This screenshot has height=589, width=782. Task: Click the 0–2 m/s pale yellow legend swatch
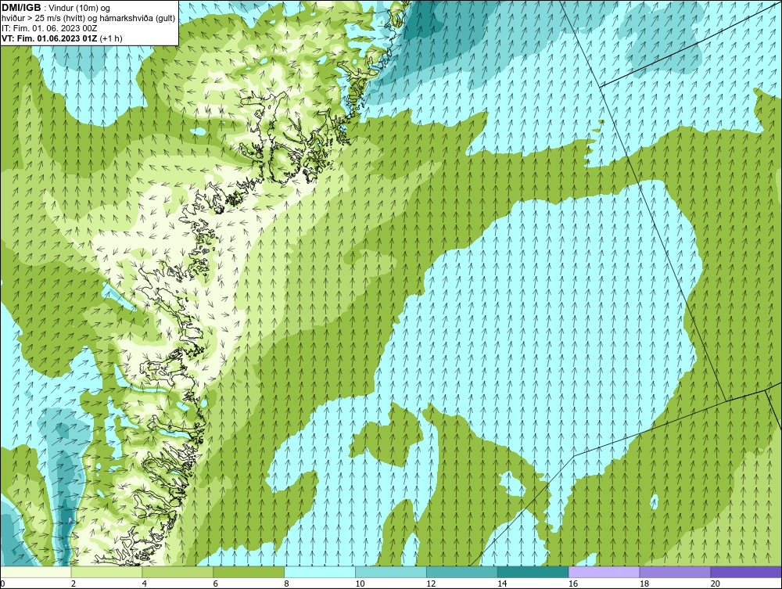coord(35,572)
